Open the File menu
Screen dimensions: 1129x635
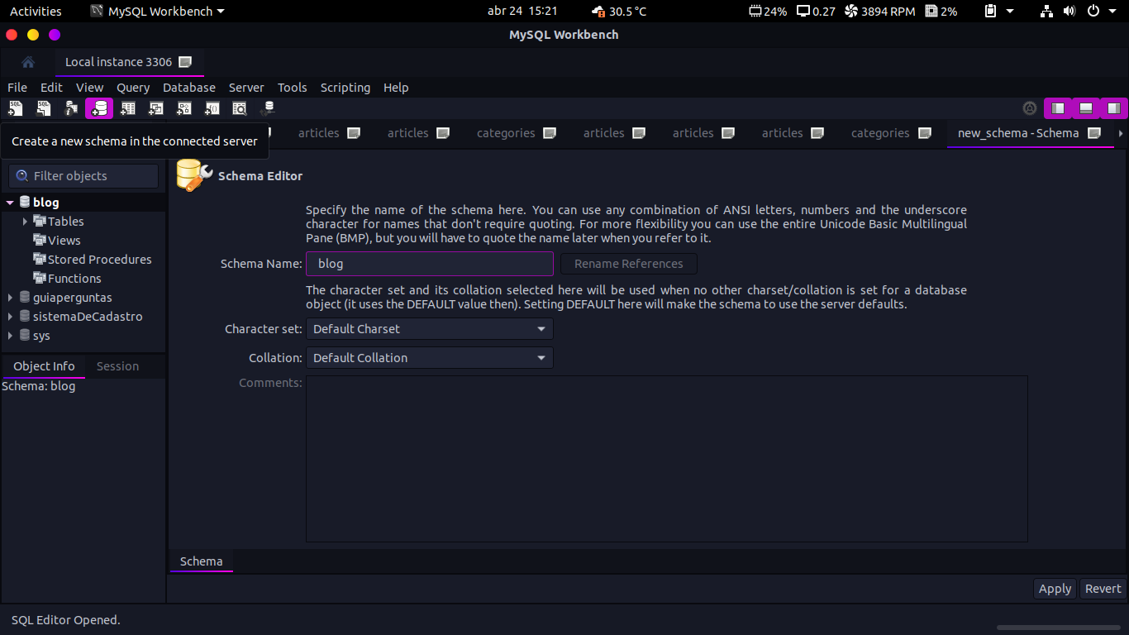[x=17, y=88]
